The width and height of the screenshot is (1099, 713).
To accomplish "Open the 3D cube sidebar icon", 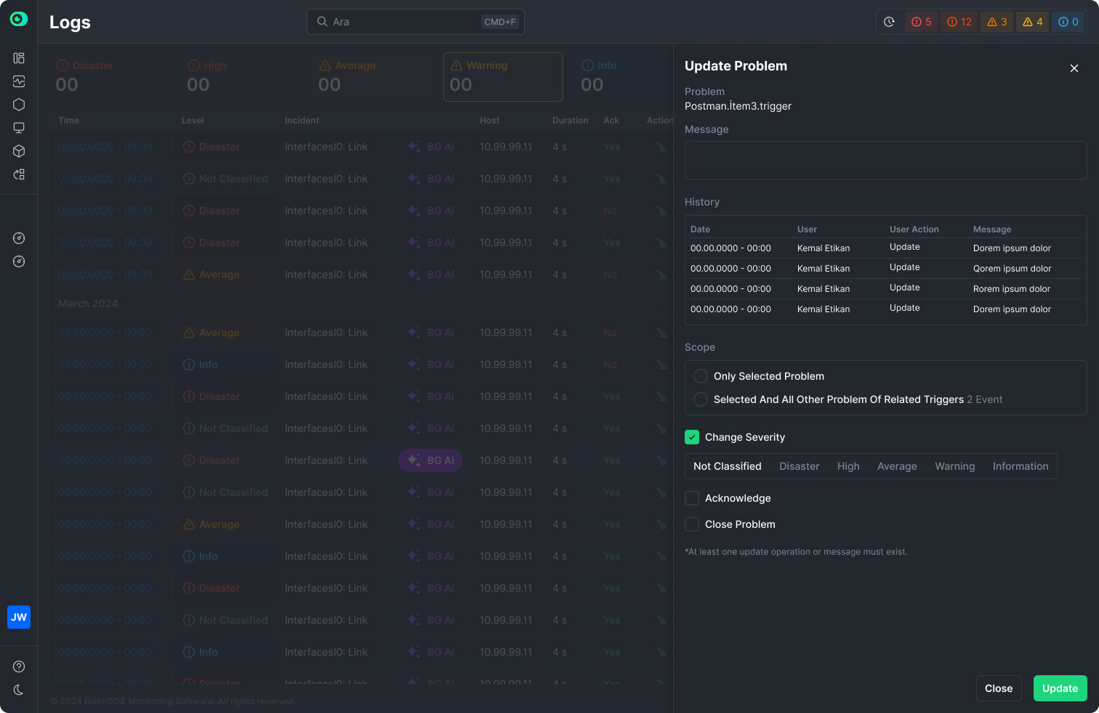I will (x=19, y=151).
